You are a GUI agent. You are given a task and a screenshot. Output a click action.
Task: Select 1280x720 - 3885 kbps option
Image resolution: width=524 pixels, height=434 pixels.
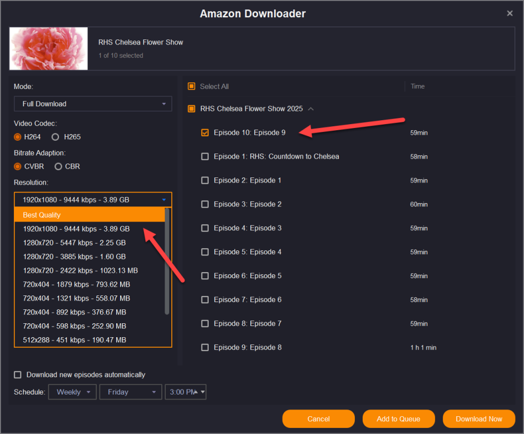click(90, 257)
